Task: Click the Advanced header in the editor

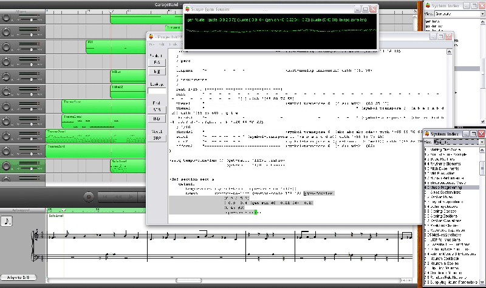Action: pyautogui.click(x=21, y=210)
